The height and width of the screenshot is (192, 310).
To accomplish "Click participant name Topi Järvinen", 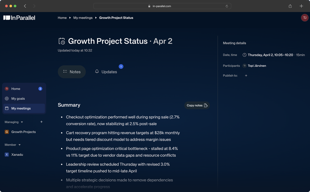I will 257,66.
